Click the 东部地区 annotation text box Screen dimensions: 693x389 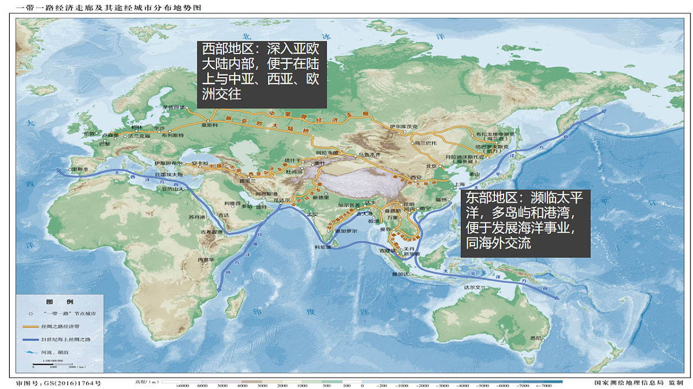526,223
